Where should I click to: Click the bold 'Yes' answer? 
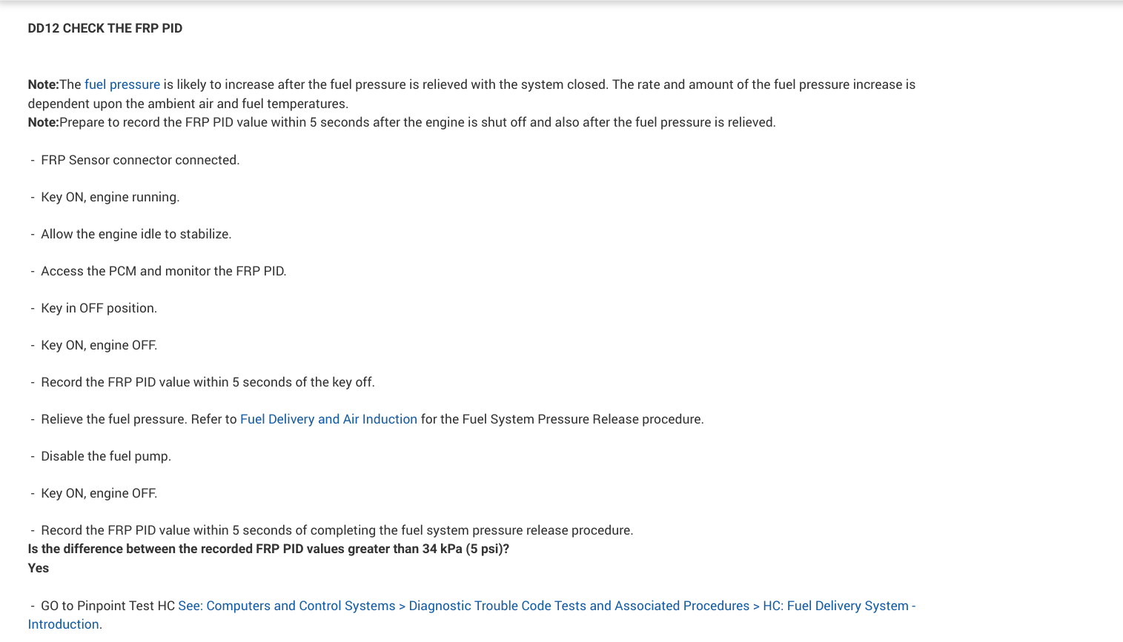(x=39, y=568)
